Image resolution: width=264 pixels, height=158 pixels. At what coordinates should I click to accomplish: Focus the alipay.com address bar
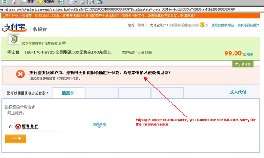(132, 9)
